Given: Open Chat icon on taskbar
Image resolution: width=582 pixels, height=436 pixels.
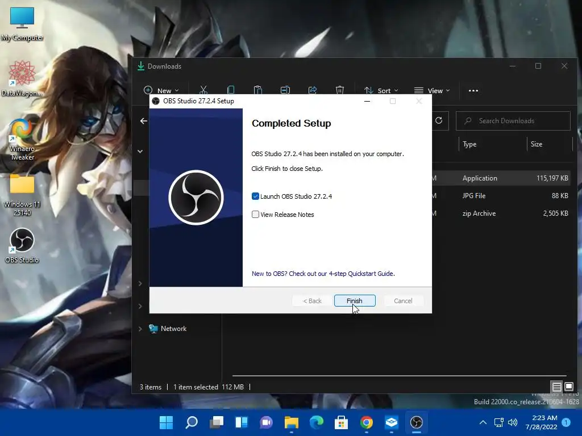Looking at the screenshot, I should 266,422.
